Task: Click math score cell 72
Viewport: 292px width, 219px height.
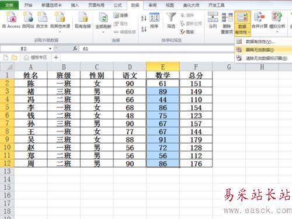Action: tap(163, 148)
